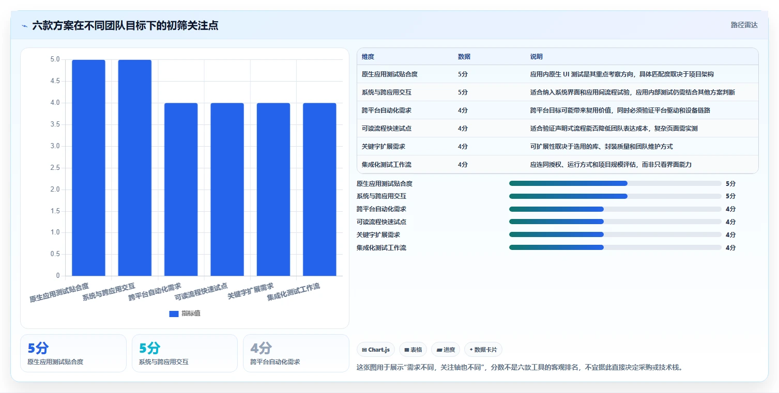Screen dimensions: 779x393
Task: Select the 跨平台自动化需求 table row name
Action: click(x=387, y=111)
